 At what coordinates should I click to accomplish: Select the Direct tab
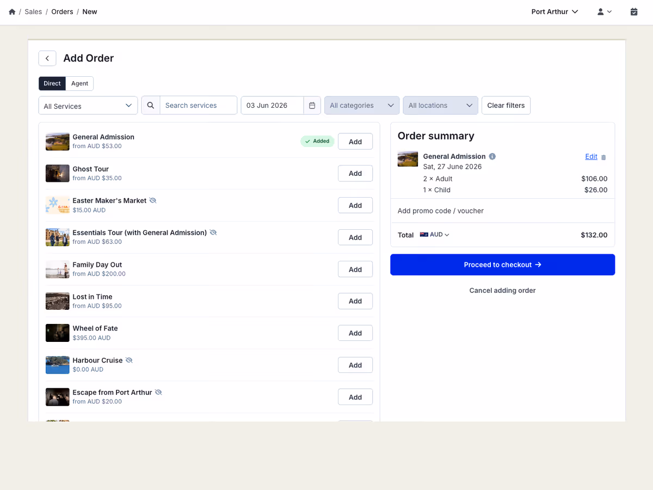point(52,83)
